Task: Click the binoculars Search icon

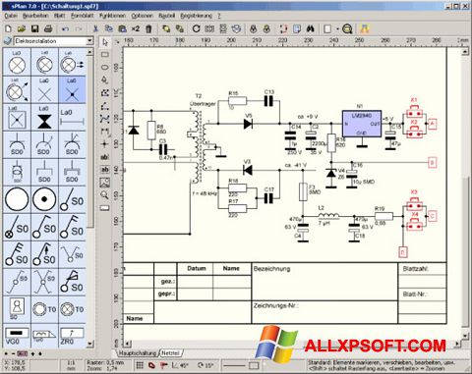Action: [x=310, y=28]
